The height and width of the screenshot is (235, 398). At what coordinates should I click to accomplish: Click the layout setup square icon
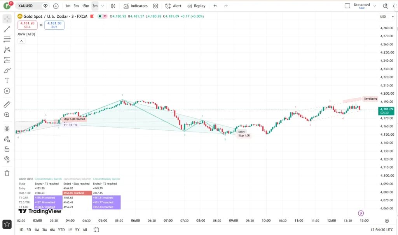tap(347, 6)
